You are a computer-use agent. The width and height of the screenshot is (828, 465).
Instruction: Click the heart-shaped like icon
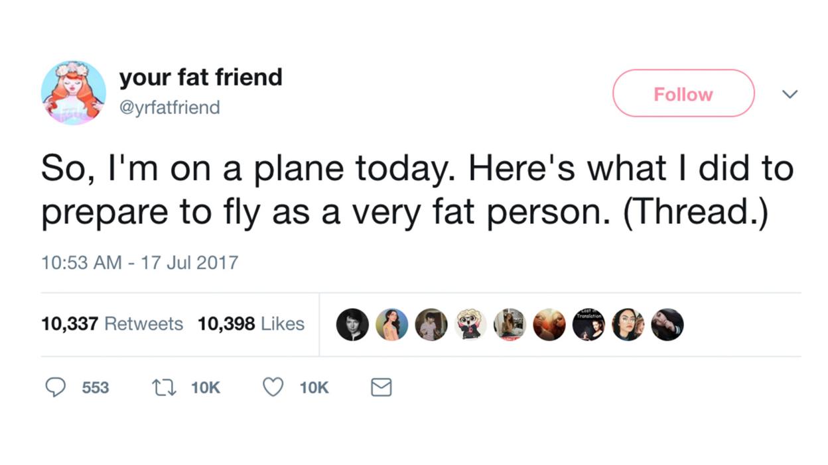(272, 387)
